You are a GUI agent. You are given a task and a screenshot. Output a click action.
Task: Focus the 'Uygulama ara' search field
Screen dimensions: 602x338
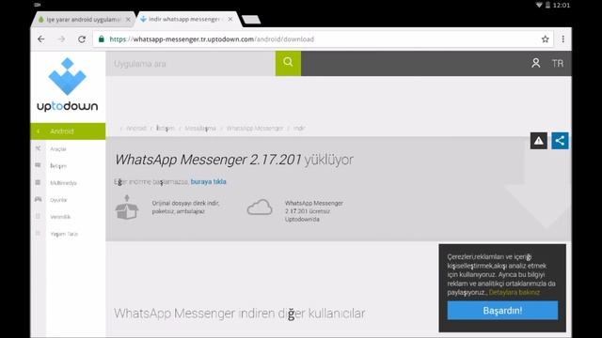[190, 64]
